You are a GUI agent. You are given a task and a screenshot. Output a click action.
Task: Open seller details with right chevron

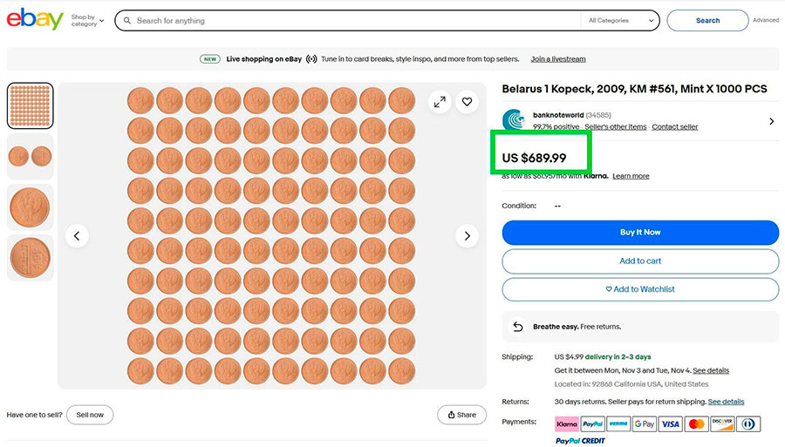(x=771, y=121)
